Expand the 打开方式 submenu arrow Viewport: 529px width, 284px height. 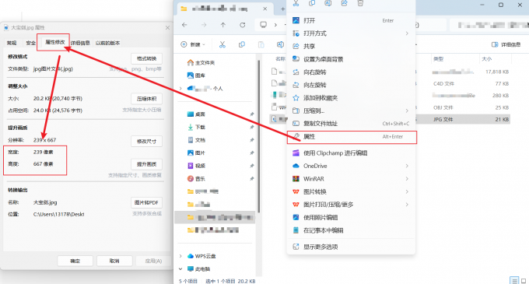(x=407, y=33)
